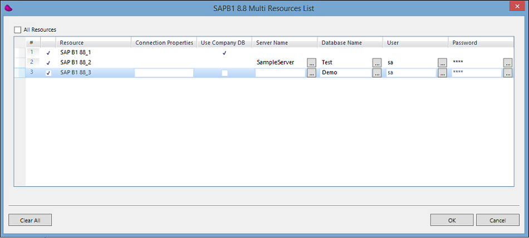Click the Clear All button
Viewport: 529px width, 238px height.
coord(30,220)
